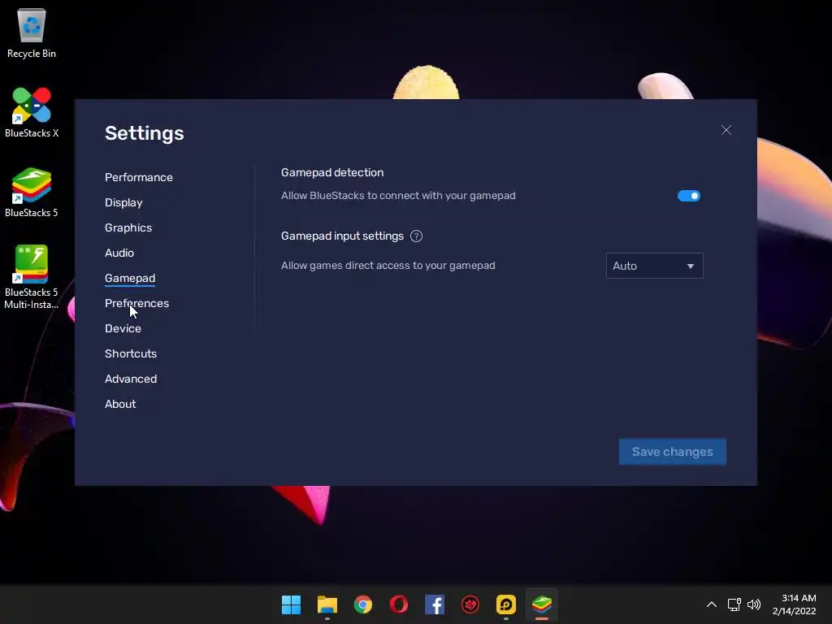Click the help icon beside Gamepad input settings

tap(417, 236)
